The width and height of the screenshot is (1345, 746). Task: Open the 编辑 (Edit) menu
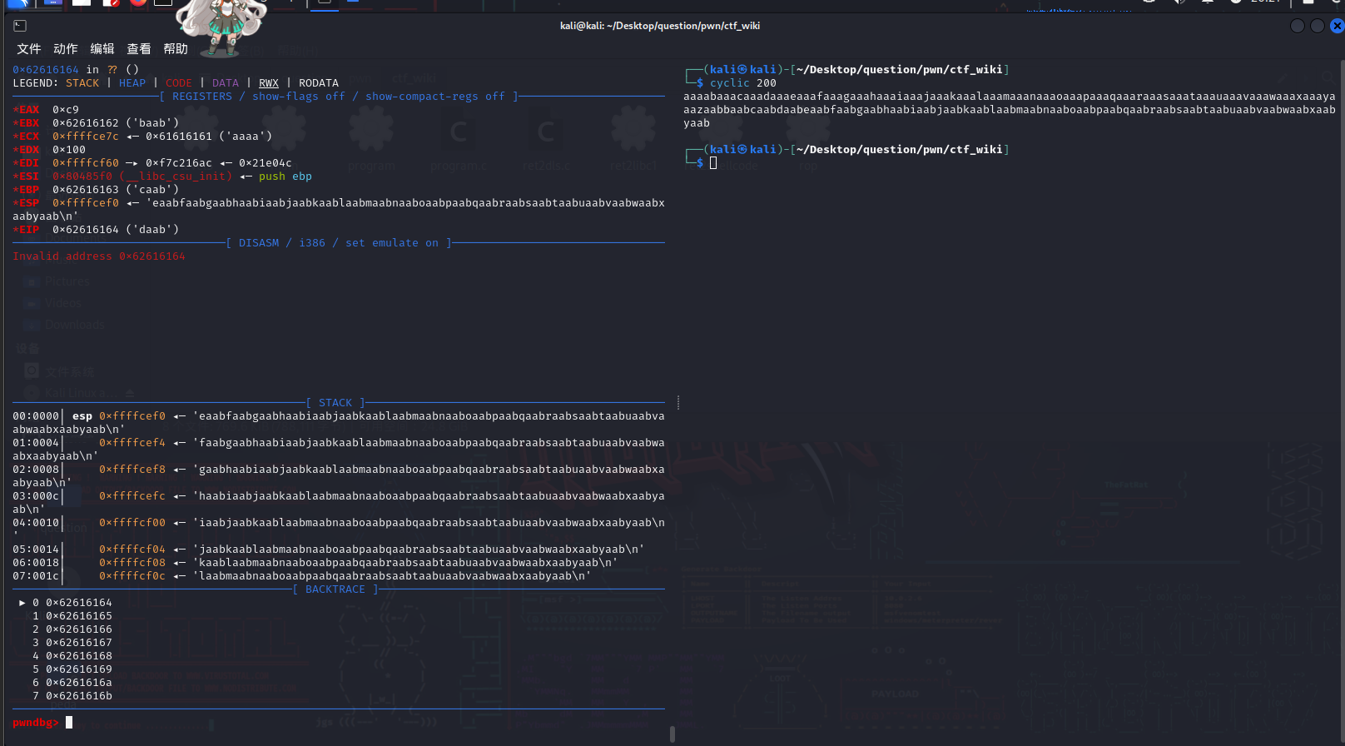pos(102,49)
